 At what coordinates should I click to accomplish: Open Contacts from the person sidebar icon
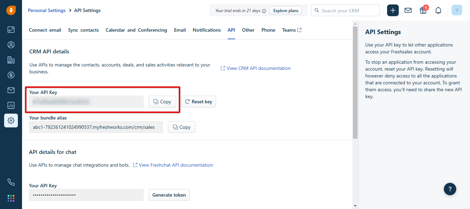point(11,45)
